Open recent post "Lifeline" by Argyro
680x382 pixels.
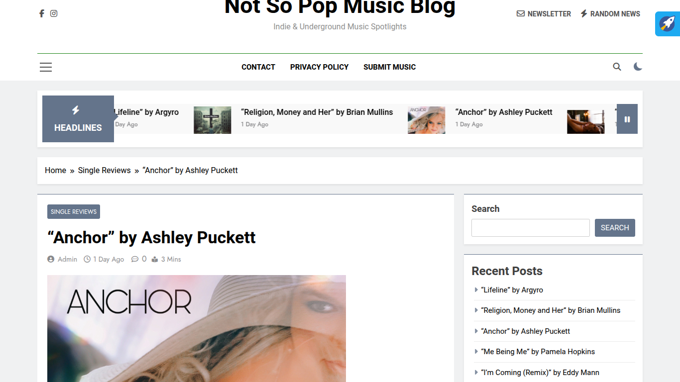[x=512, y=290]
